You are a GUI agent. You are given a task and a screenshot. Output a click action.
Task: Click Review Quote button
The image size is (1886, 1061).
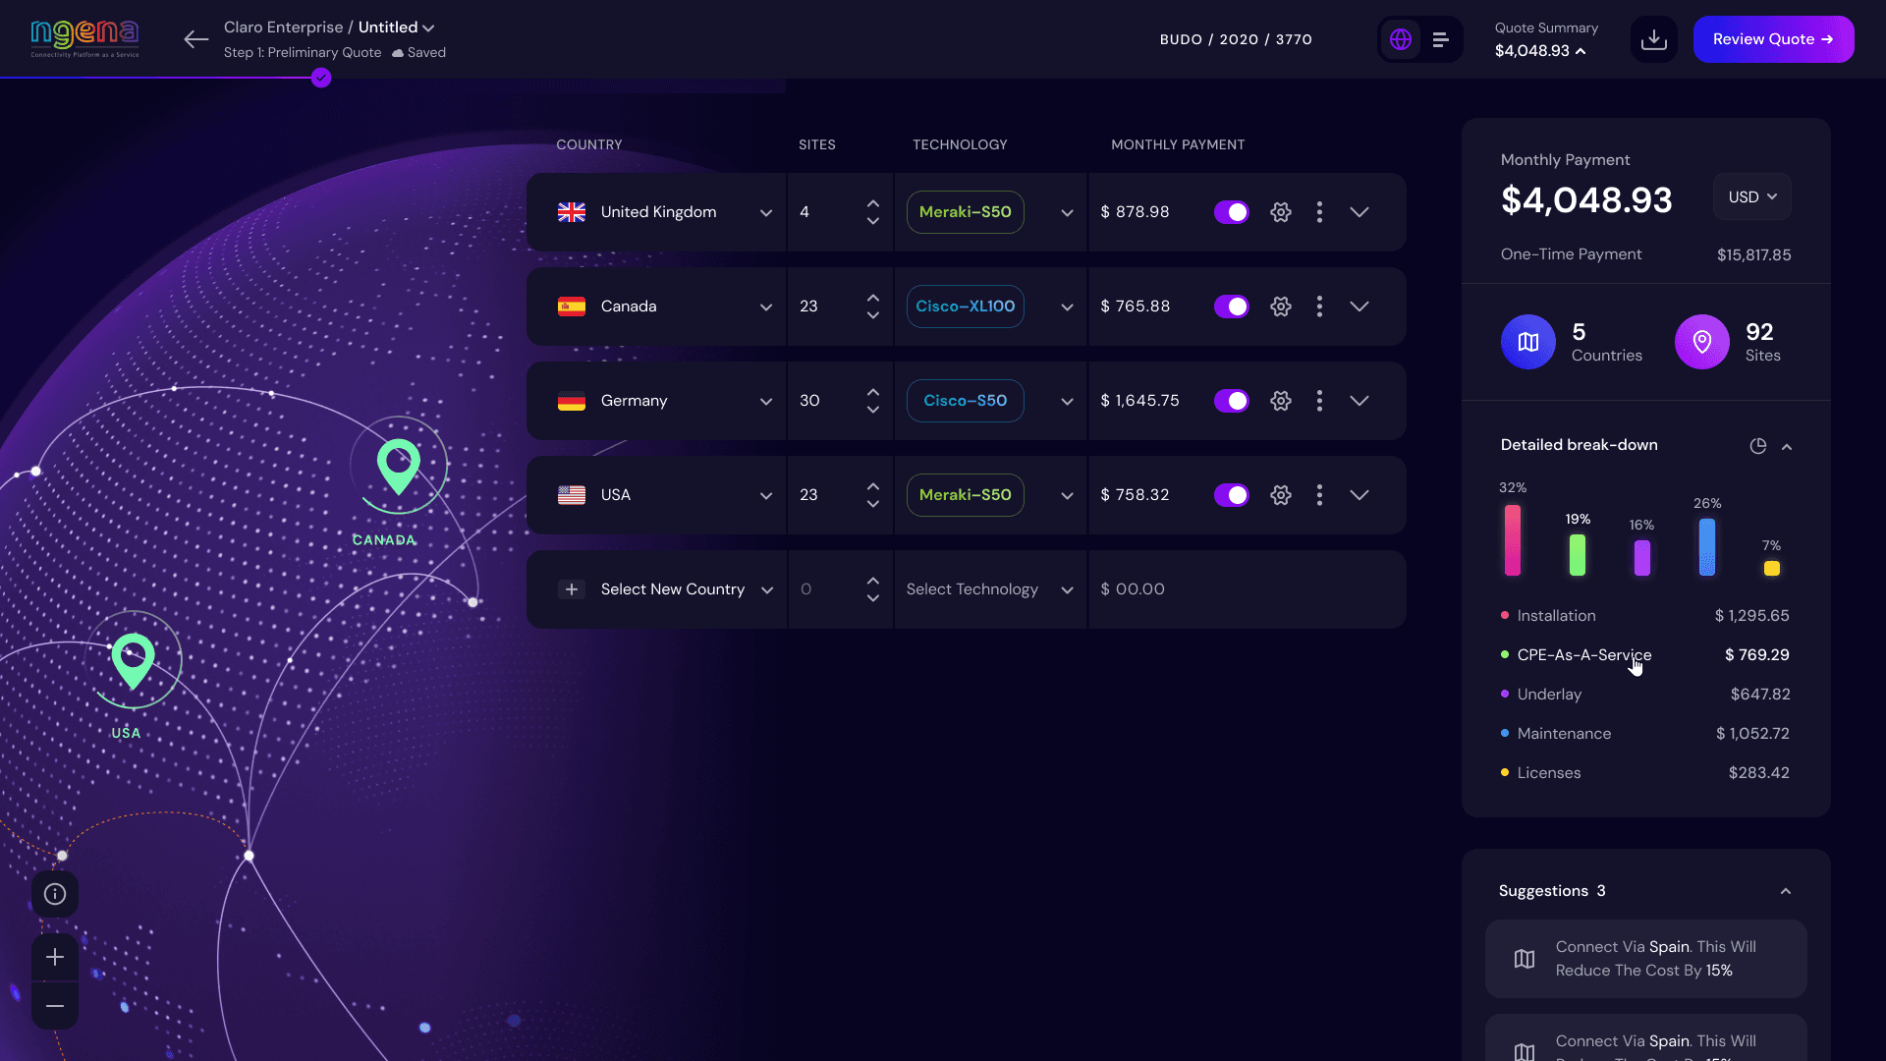coord(1774,39)
